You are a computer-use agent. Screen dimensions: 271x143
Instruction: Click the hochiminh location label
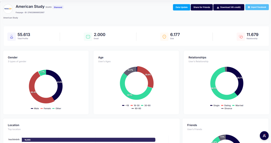coord(14,139)
